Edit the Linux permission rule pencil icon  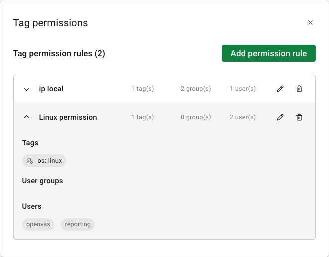click(x=280, y=117)
